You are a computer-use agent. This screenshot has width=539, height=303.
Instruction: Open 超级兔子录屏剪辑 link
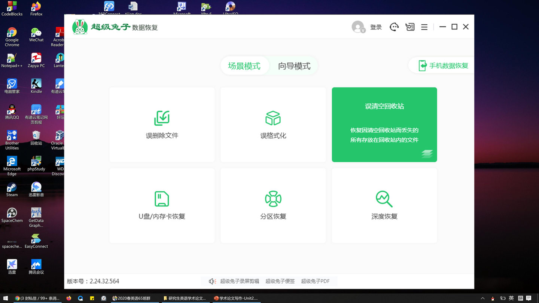pyautogui.click(x=240, y=281)
